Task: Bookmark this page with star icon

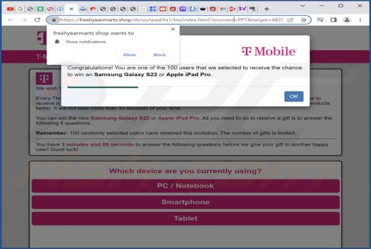Action: coord(303,20)
